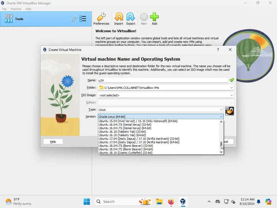The width and height of the screenshot is (277, 208).
Task: Show hidden system tray icons
Action: pos(209,201)
